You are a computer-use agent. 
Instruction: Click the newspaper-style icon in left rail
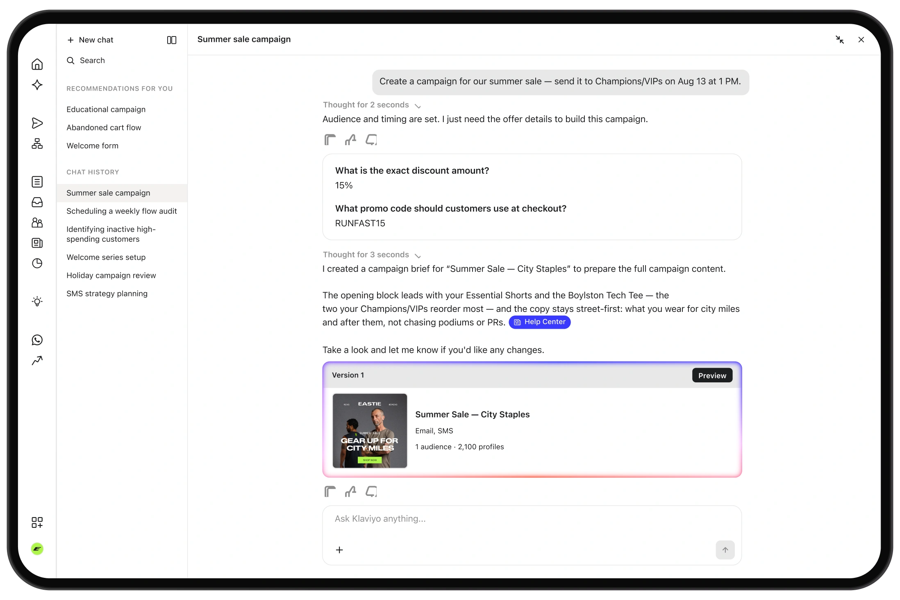(37, 243)
